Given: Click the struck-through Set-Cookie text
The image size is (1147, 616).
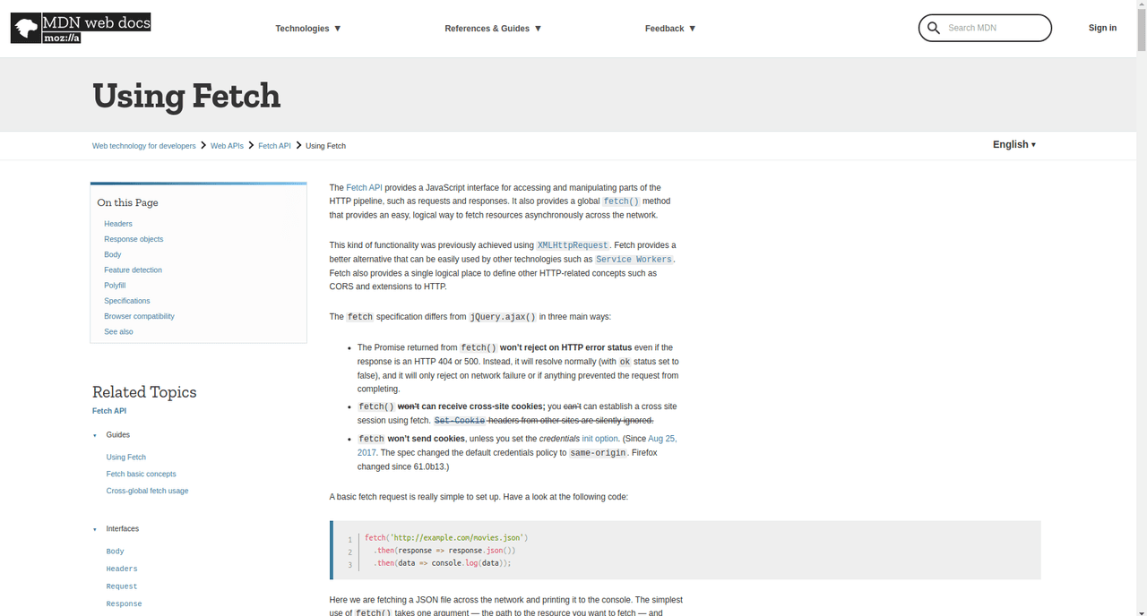Looking at the screenshot, I should pos(460,421).
